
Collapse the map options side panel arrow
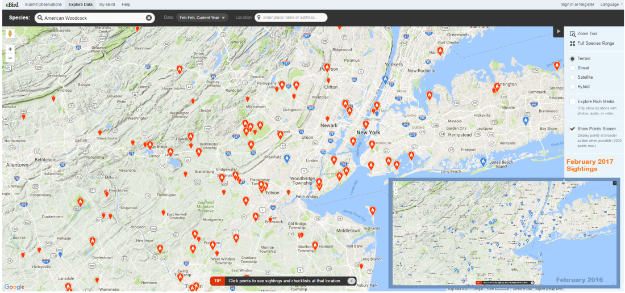click(559, 31)
